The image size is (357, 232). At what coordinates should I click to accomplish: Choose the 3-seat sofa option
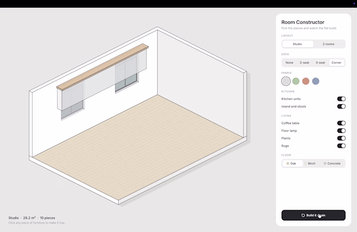320,62
